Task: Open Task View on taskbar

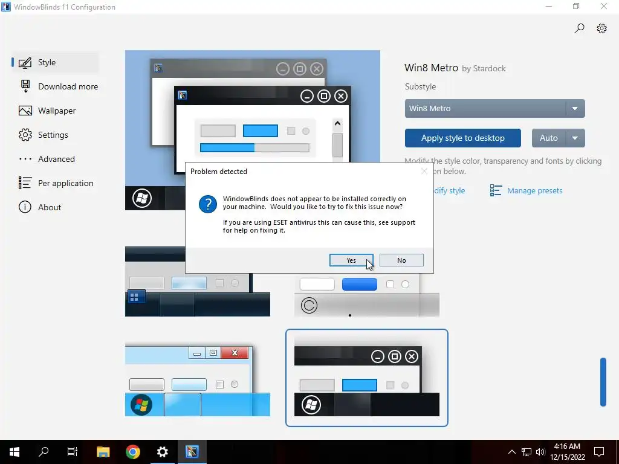Action: [x=73, y=452]
